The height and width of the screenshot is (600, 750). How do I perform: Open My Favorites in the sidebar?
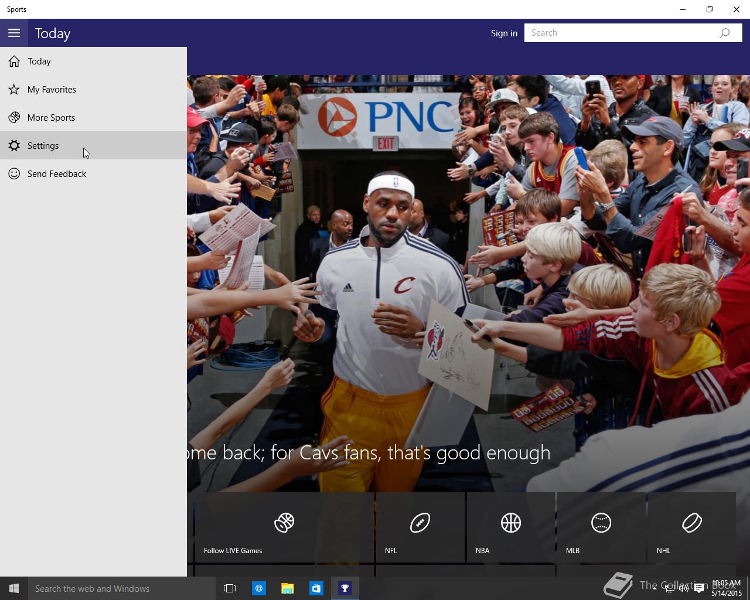point(93,89)
